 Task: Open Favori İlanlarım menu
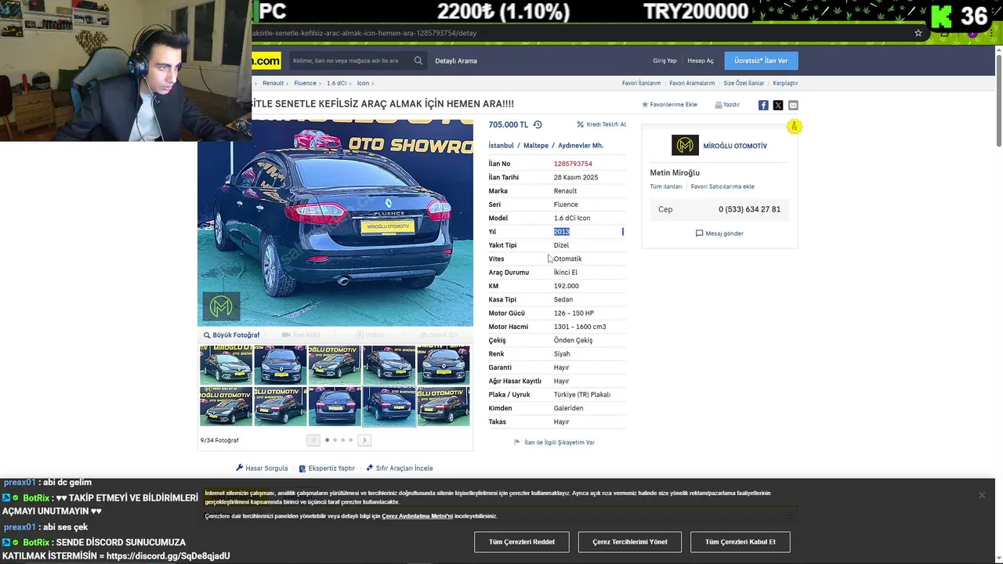[x=641, y=83]
